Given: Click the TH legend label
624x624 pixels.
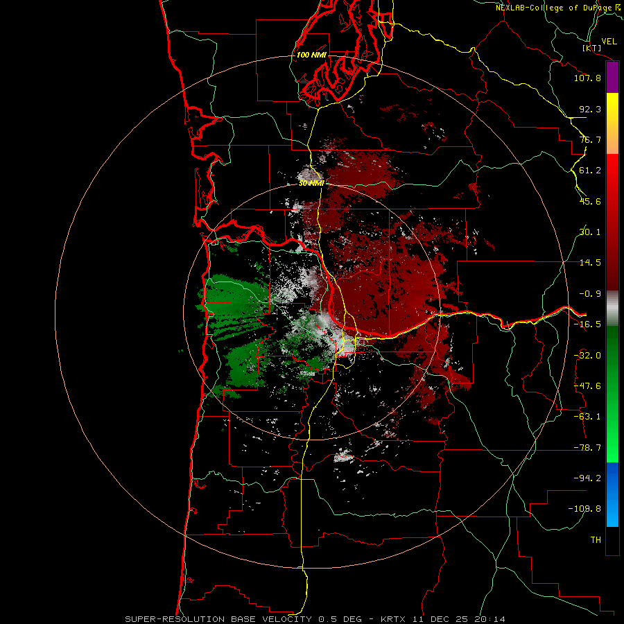Looking at the screenshot, I should pos(596,540).
